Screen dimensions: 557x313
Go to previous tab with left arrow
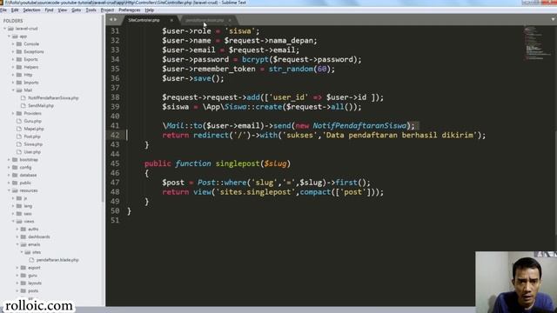click(111, 20)
